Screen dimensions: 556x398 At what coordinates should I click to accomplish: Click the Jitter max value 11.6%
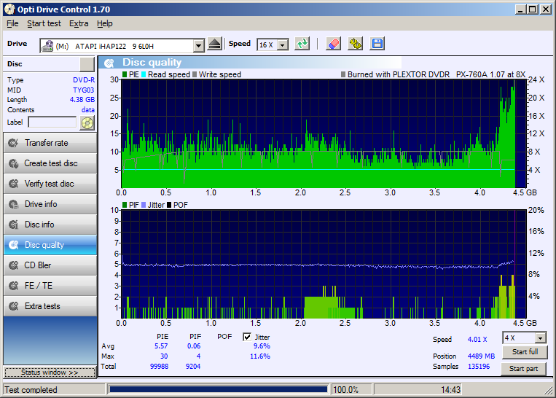[260, 356]
